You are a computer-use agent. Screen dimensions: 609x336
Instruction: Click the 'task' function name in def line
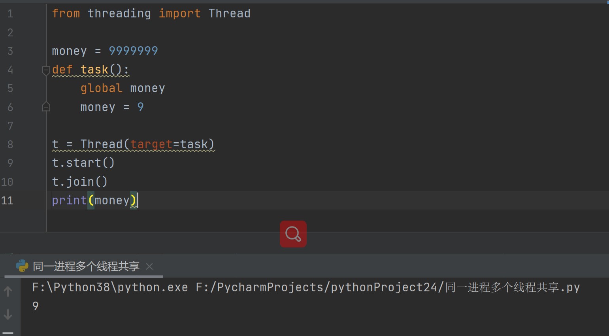[x=94, y=70]
